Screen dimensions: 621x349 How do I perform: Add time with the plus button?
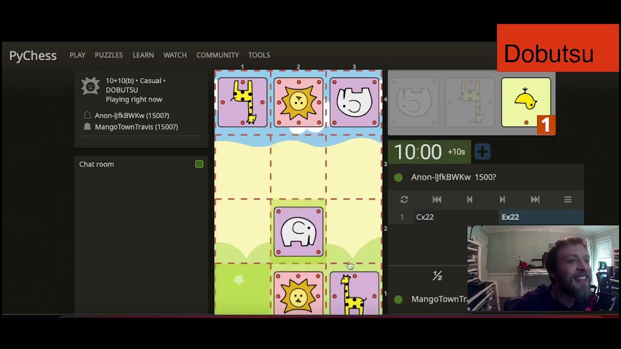click(x=482, y=152)
